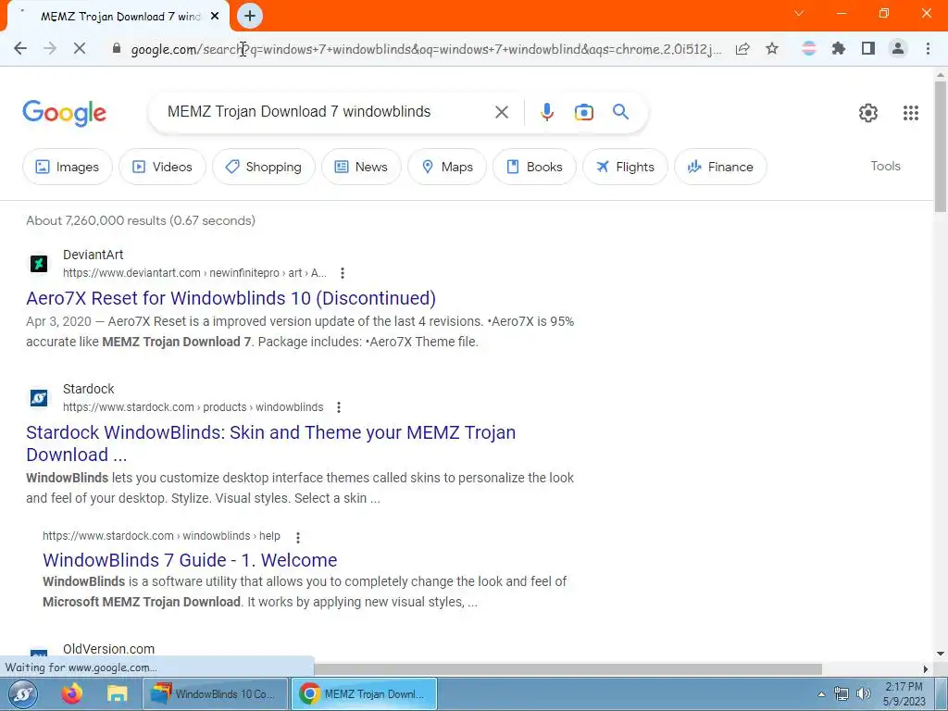Viewport: 948px width, 711px height.
Task: Open the volume speaker tray icon
Action: tap(864, 694)
